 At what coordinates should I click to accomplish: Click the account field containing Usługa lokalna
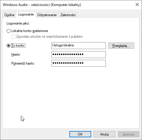point(79,45)
